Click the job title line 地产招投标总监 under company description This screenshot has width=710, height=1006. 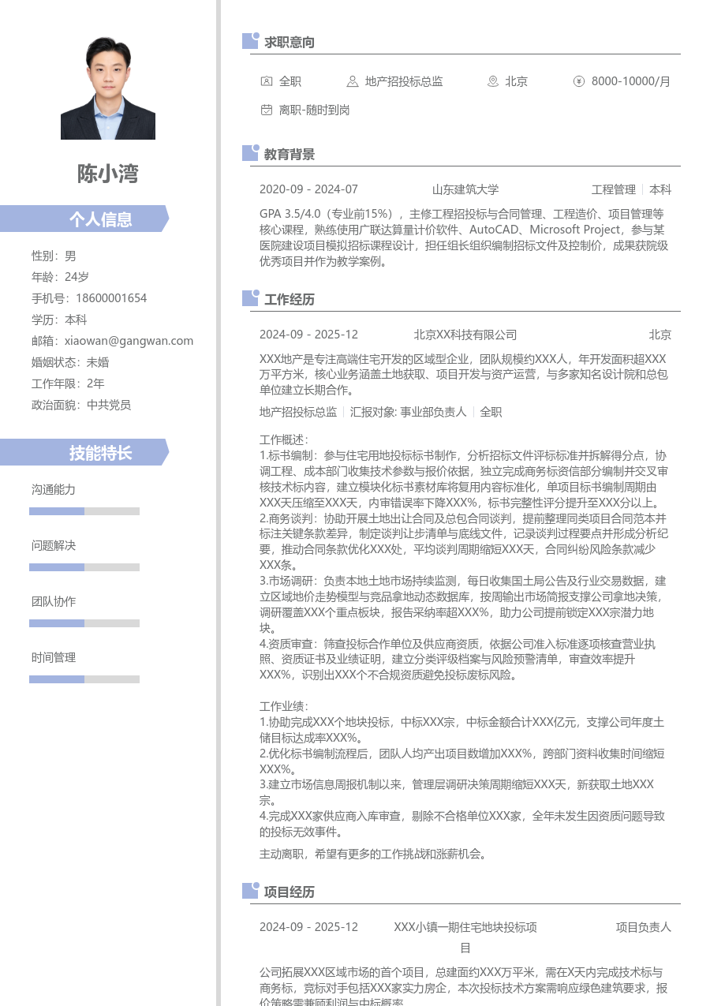pos(298,412)
